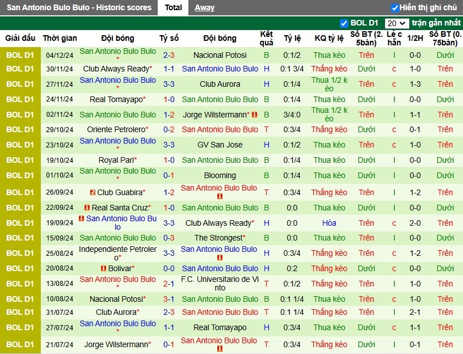The image size is (463, 354).
Task: Click red card icon under San Antonio 25/08/24
Action: tap(220, 258)
